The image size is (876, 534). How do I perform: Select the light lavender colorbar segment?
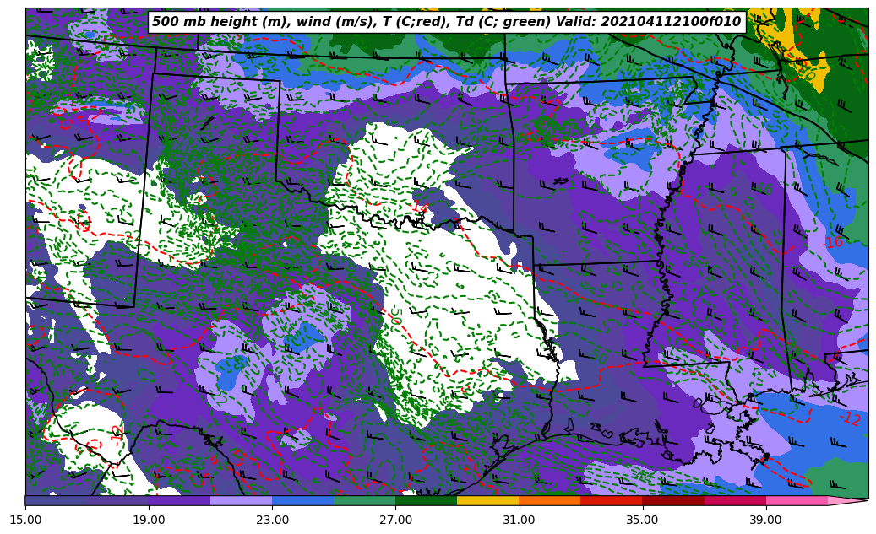point(241,500)
